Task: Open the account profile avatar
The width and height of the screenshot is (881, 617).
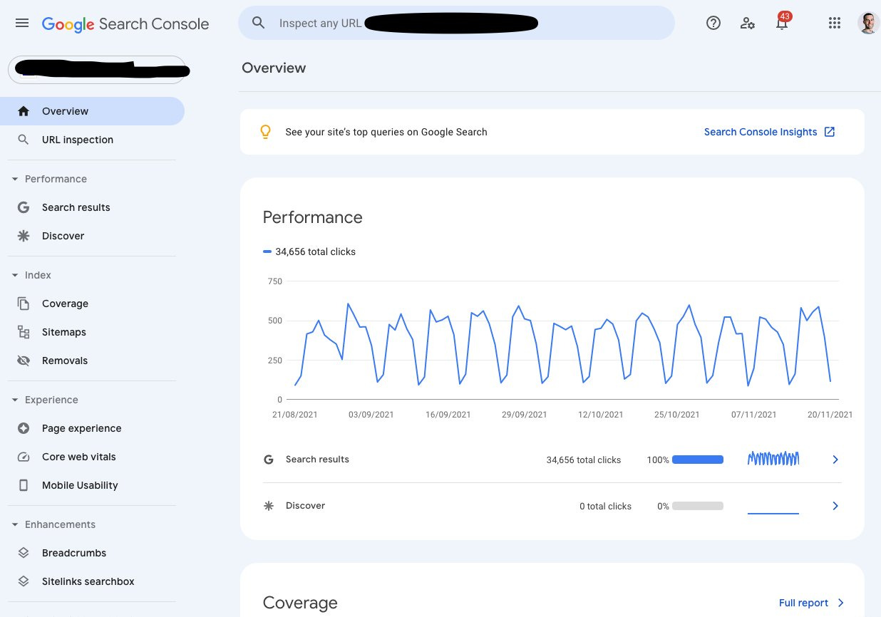Action: pos(868,23)
